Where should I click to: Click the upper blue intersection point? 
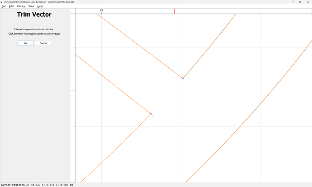coord(183,78)
